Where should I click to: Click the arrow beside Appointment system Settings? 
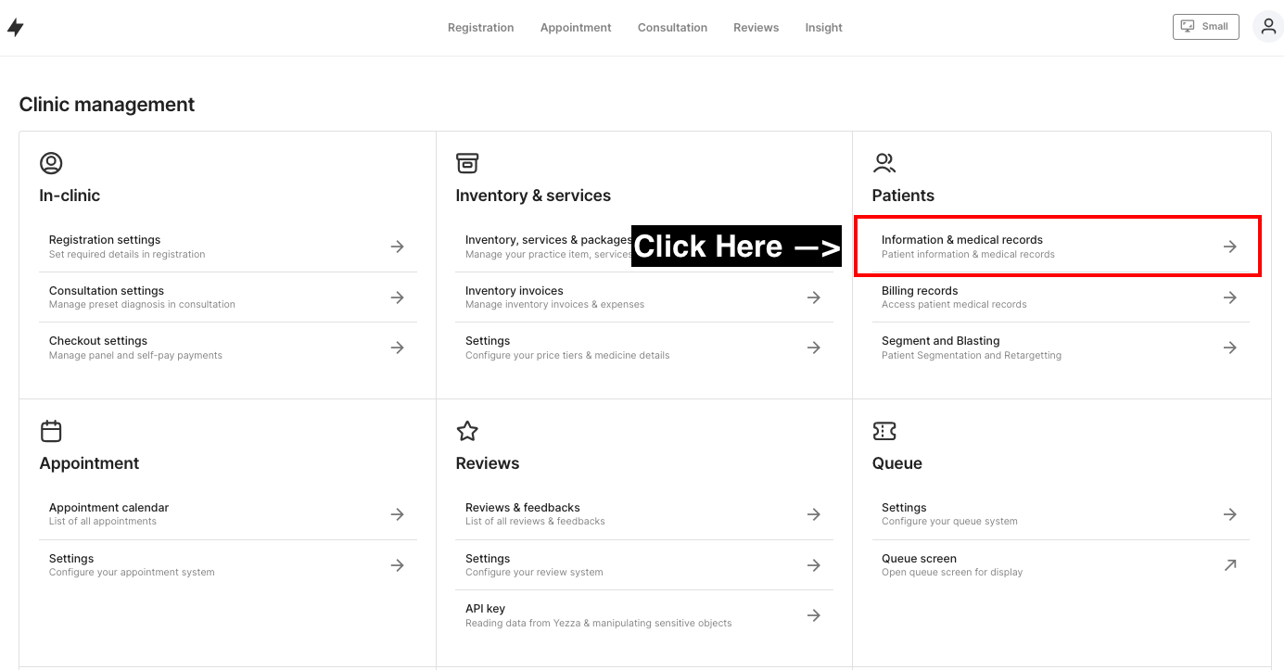[397, 565]
